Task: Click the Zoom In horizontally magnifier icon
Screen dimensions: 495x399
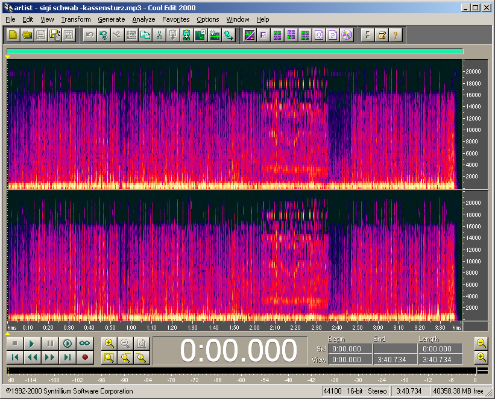Action: 109,344
